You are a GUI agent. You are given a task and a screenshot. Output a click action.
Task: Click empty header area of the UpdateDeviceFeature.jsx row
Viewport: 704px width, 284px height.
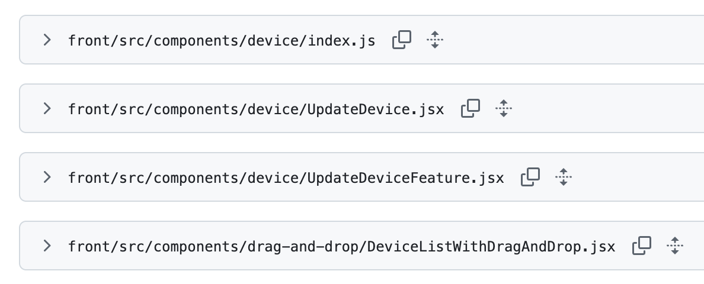point(634,177)
